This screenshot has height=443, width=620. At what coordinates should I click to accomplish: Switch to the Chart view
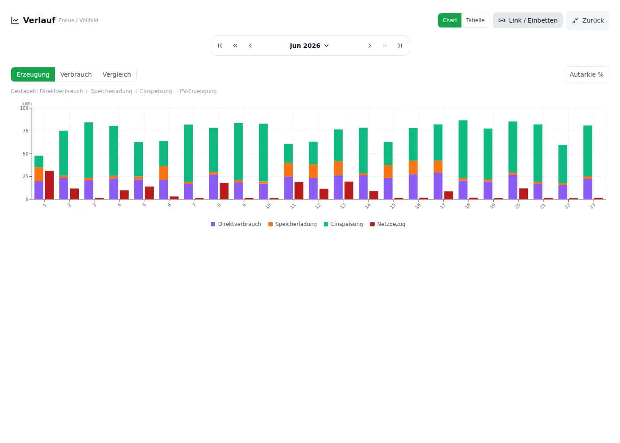click(449, 20)
